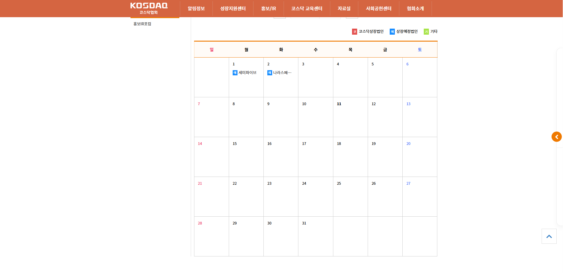Select the bold date 11 in the calendar
Screen dimensions: 563x273
click(x=339, y=104)
